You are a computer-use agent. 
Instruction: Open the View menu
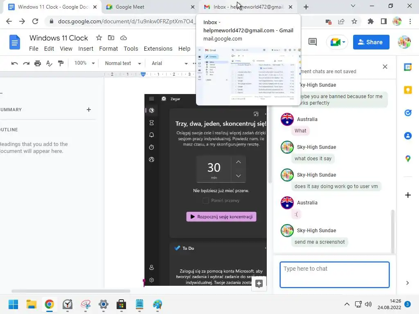[66, 49]
